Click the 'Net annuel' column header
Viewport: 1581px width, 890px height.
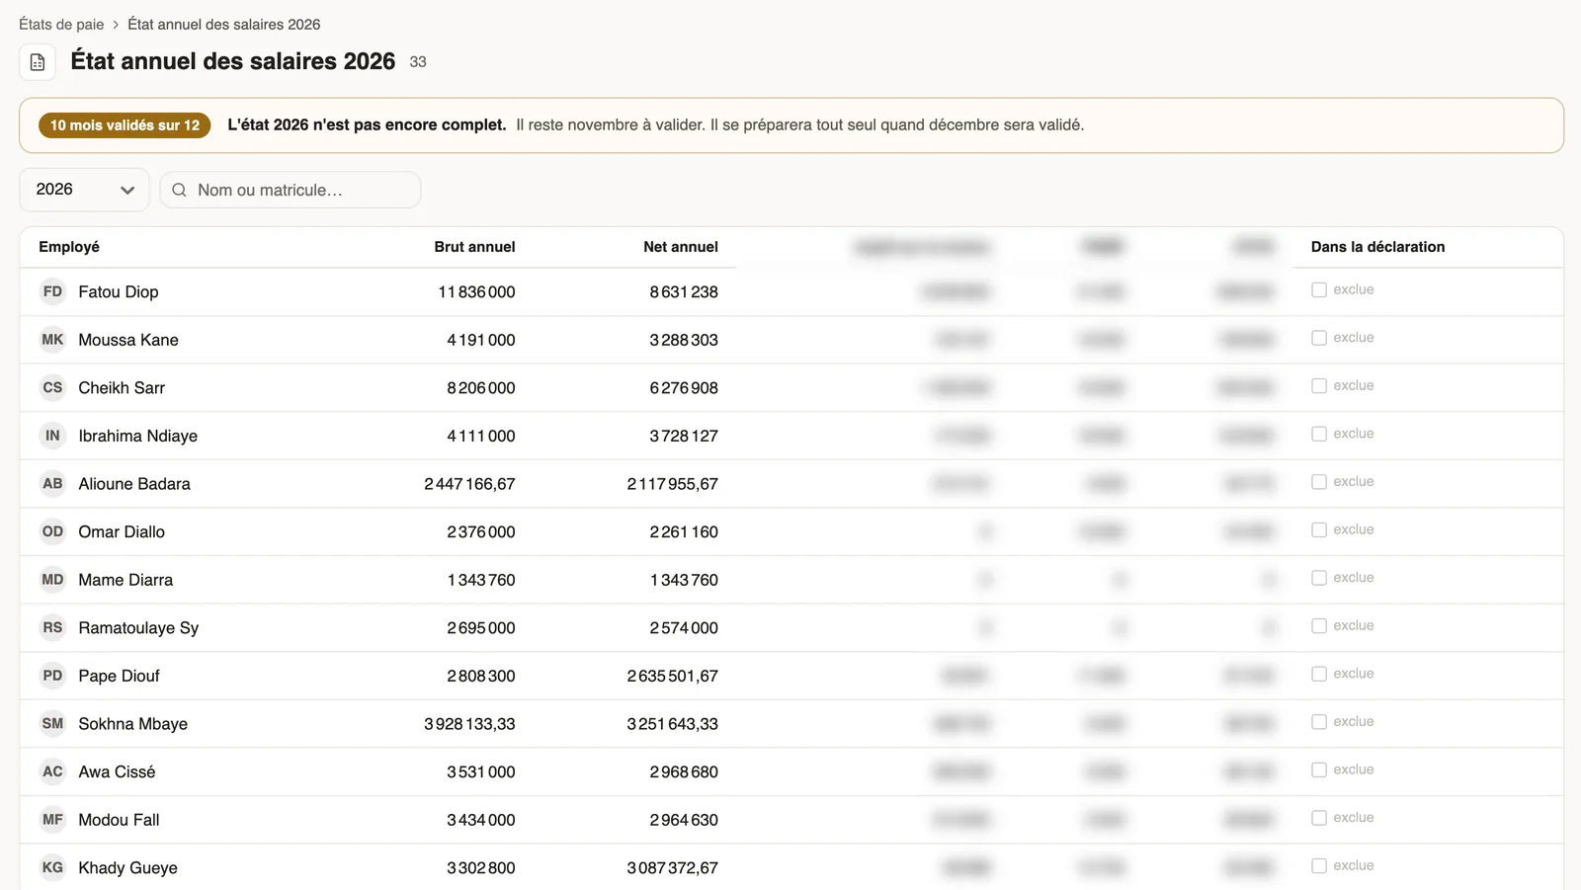[681, 247]
